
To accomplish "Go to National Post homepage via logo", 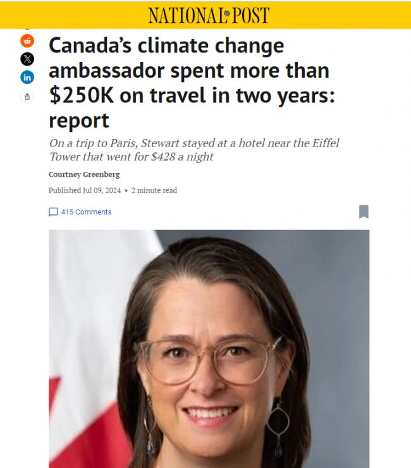I will [x=208, y=15].
